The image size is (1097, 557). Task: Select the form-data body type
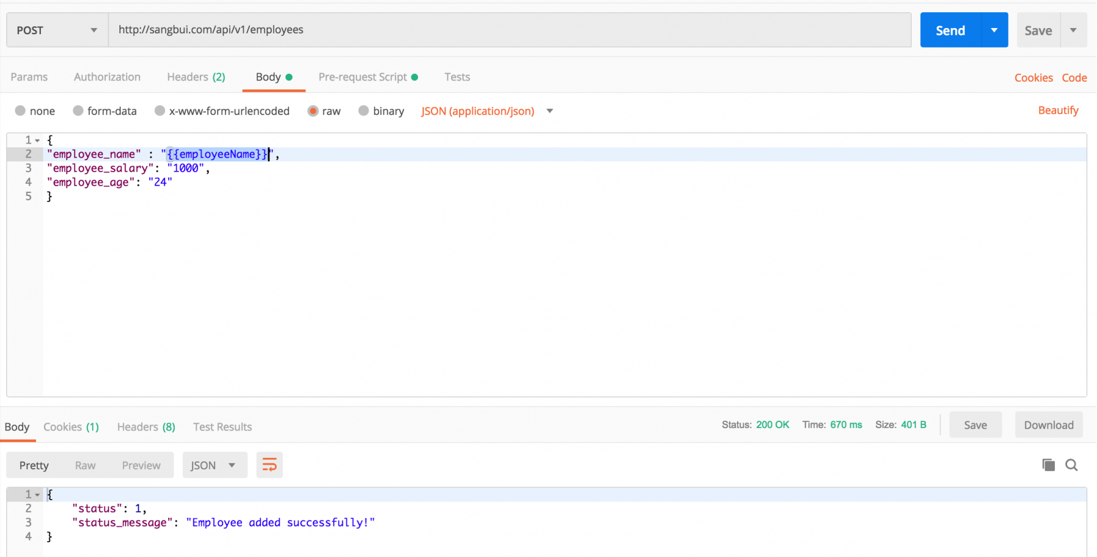tap(105, 111)
